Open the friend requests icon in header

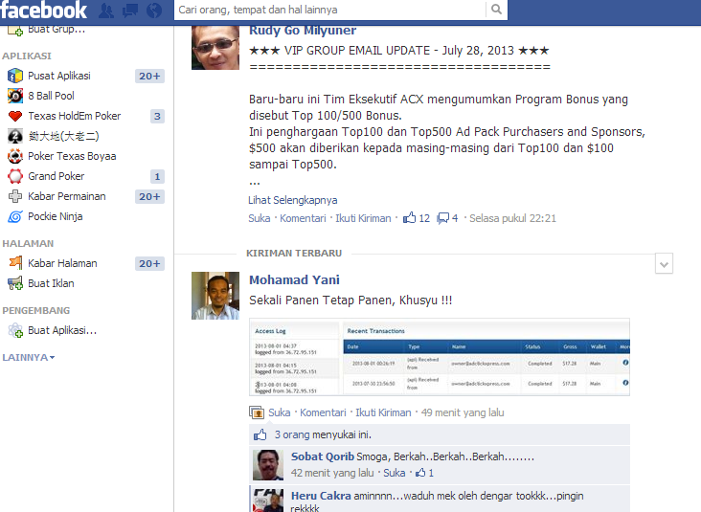[106, 11]
